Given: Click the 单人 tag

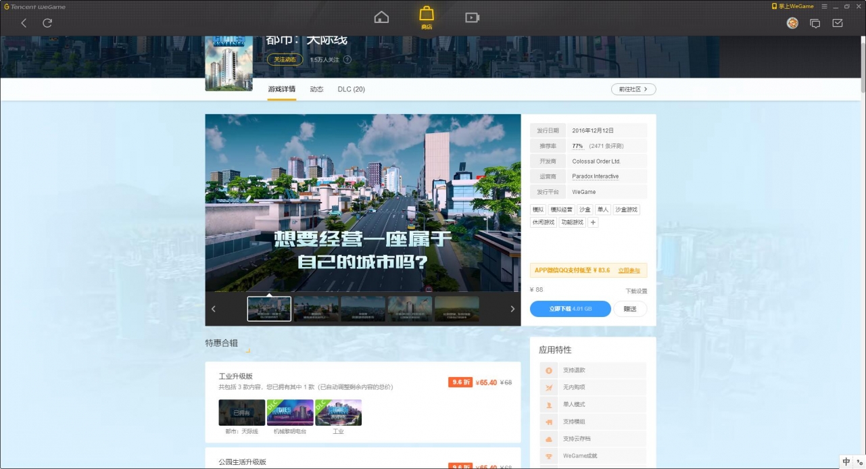Looking at the screenshot, I should 603,210.
